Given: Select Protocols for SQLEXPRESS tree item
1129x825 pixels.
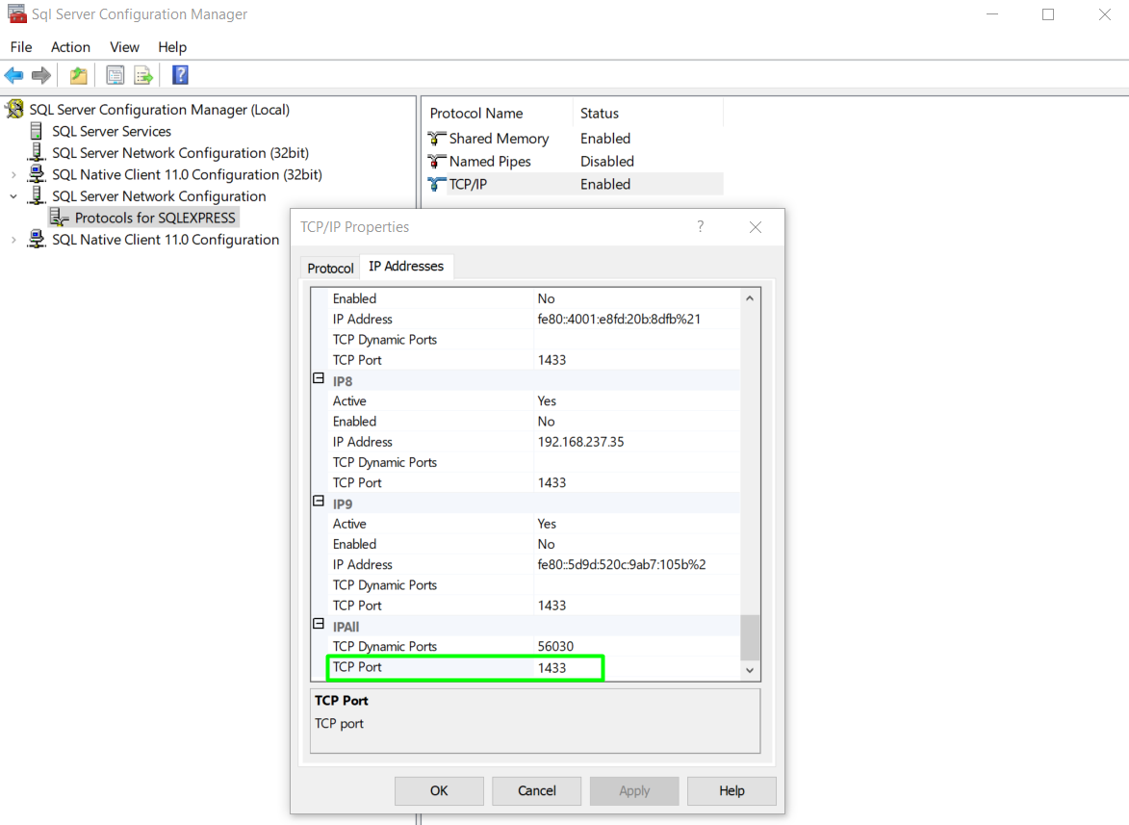Looking at the screenshot, I should [156, 218].
